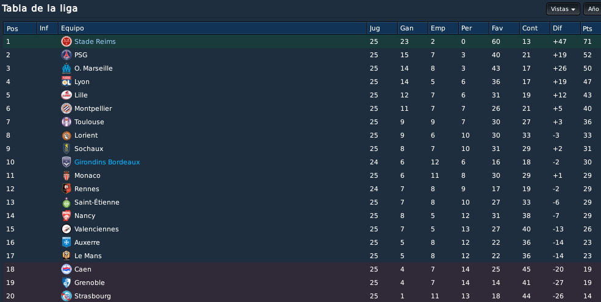This screenshot has height=302, width=601.
Task: Sort table by Pts column header
Action: pyautogui.click(x=590, y=28)
